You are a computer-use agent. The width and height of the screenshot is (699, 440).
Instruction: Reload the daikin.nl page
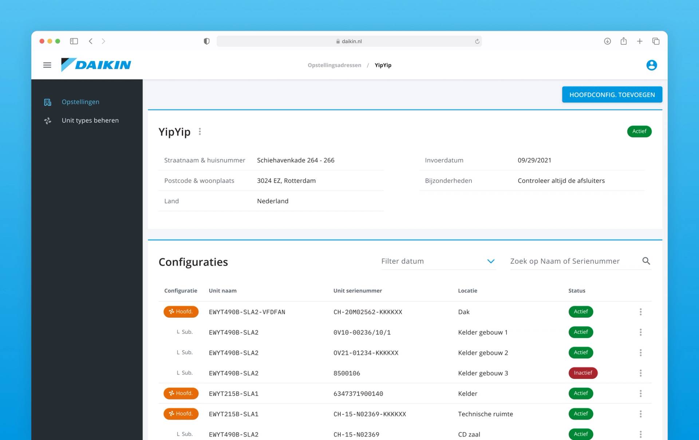(477, 41)
